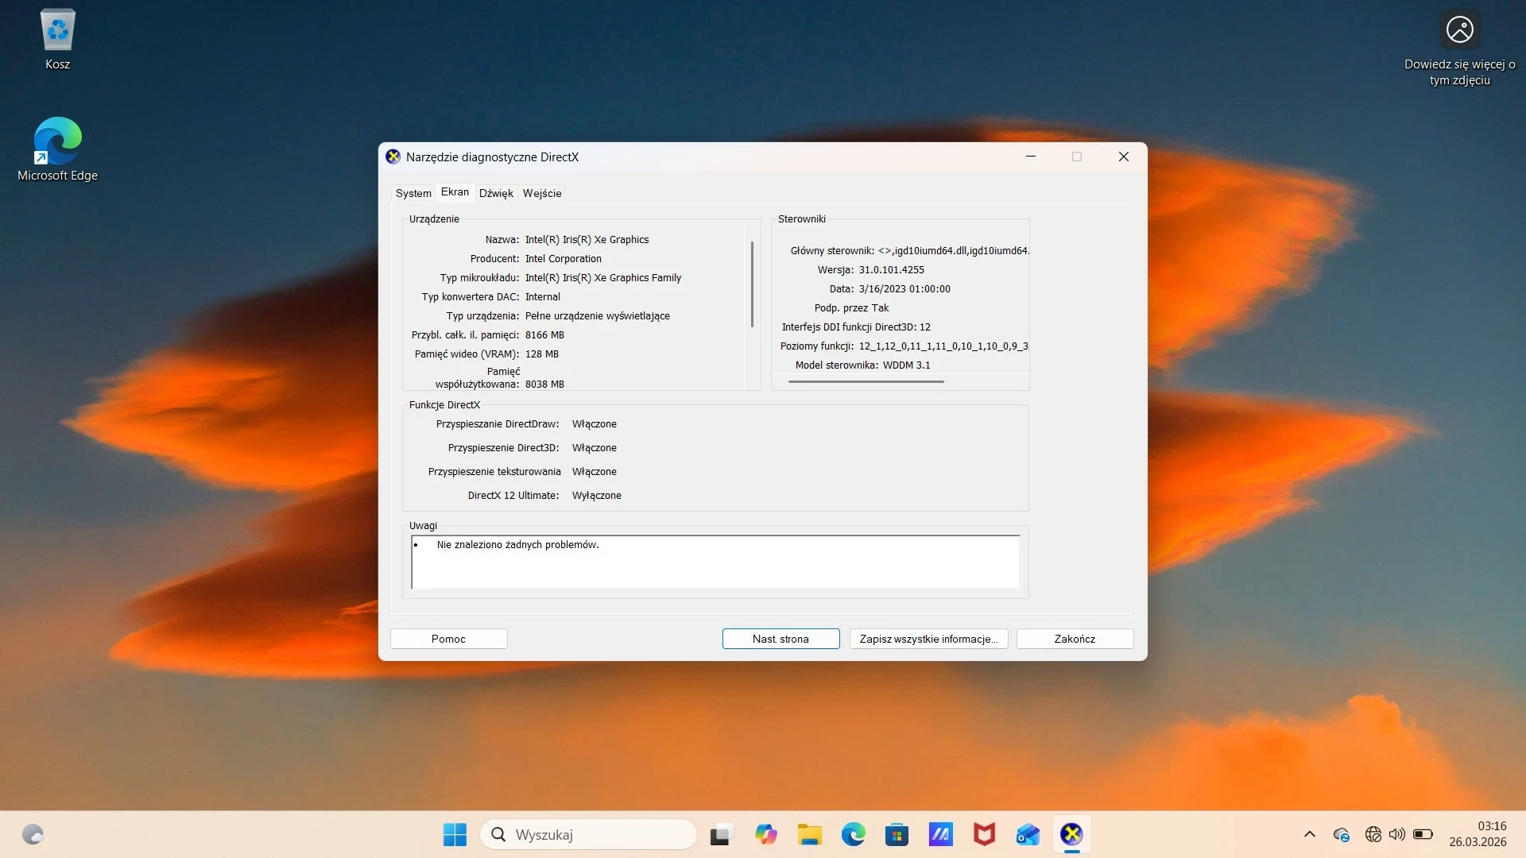This screenshot has height=858, width=1526.
Task: Launch Microsoft Store from the taskbar
Action: (897, 834)
